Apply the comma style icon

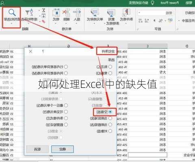tap(154, 21)
